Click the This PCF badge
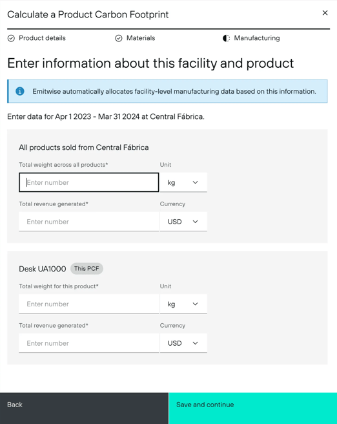 [87, 268]
